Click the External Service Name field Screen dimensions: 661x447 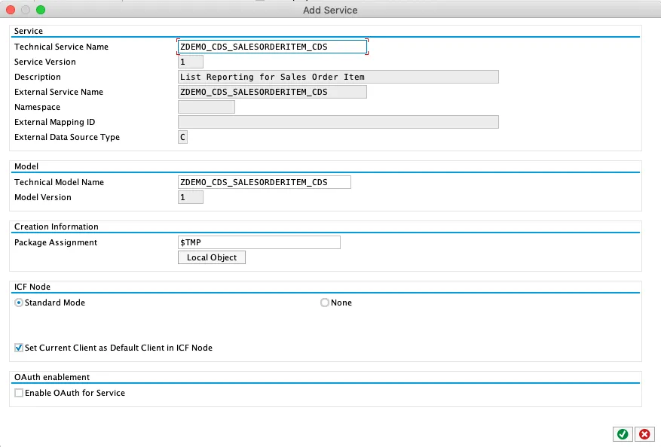(271, 92)
